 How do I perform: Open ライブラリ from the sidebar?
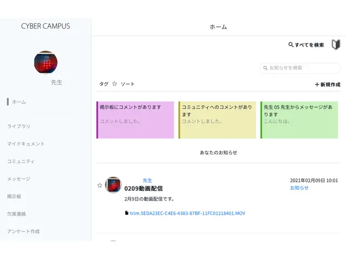(18, 126)
